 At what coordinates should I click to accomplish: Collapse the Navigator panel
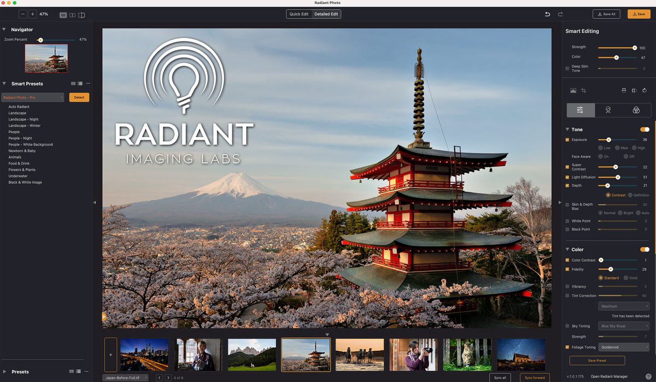pyautogui.click(x=4, y=29)
